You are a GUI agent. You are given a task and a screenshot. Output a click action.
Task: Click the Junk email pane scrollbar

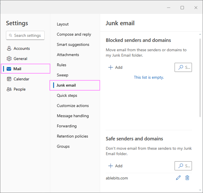tap(200, 78)
